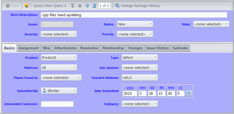Image resolution: width=234 pixels, height=114 pixels.
Task: Open the date picker clock icon
Action: click(x=189, y=93)
